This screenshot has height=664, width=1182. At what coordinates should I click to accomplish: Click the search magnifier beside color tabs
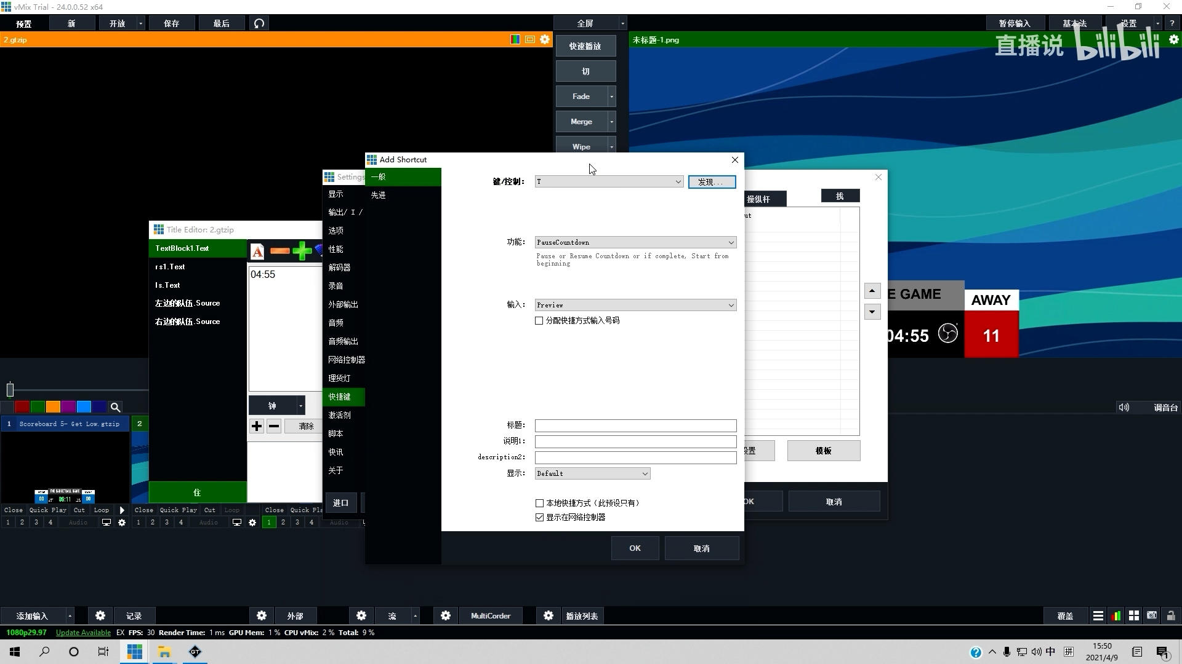coord(115,407)
